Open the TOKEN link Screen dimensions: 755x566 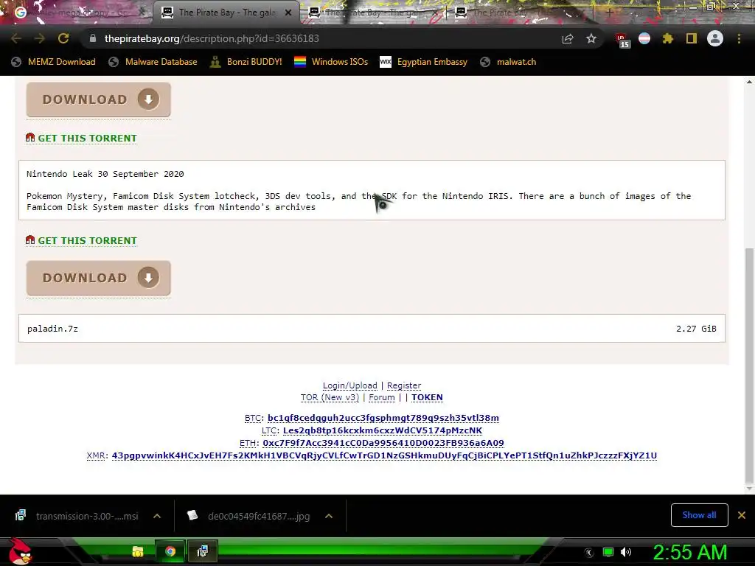[427, 397]
